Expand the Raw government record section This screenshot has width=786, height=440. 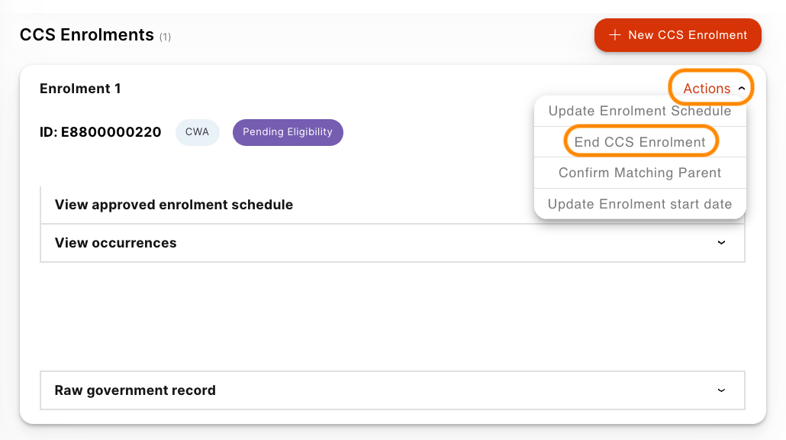pyautogui.click(x=135, y=390)
